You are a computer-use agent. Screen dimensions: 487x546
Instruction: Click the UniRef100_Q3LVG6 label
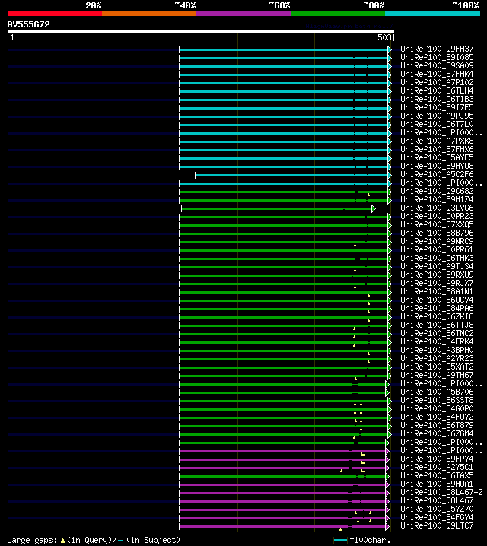pyautogui.click(x=437, y=208)
